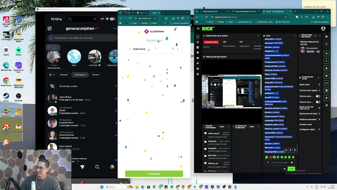
Task: Click Enviar un mensaje chat input
Action: coord(279,163)
